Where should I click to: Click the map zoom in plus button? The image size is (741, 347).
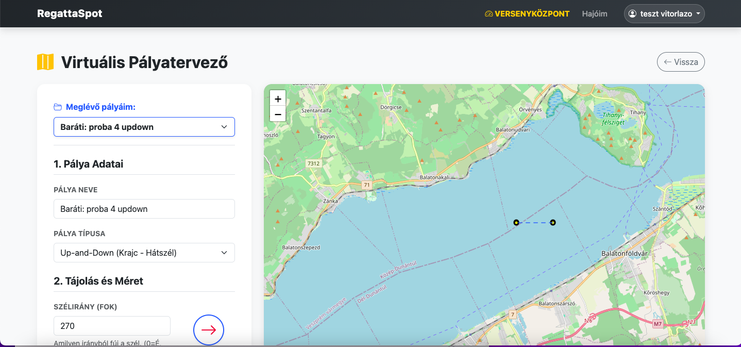(278, 99)
